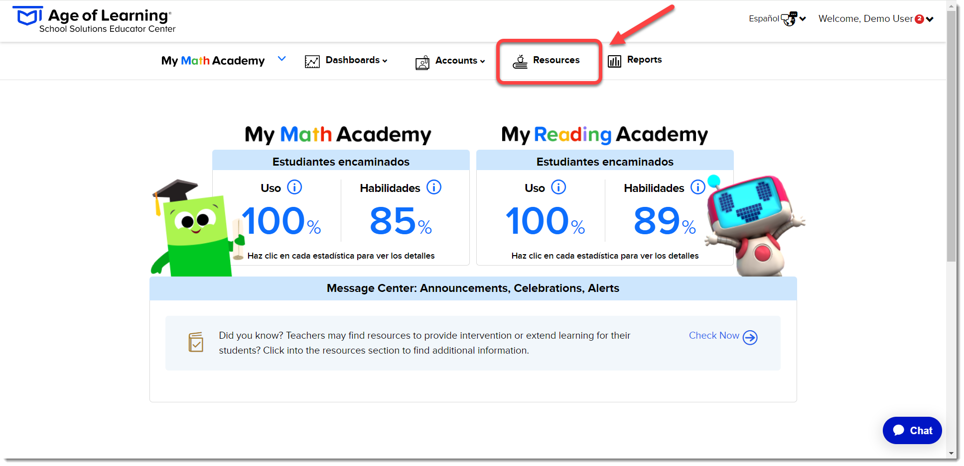Click the Message Center header bar
Screen dimensions: 964x466
473,288
